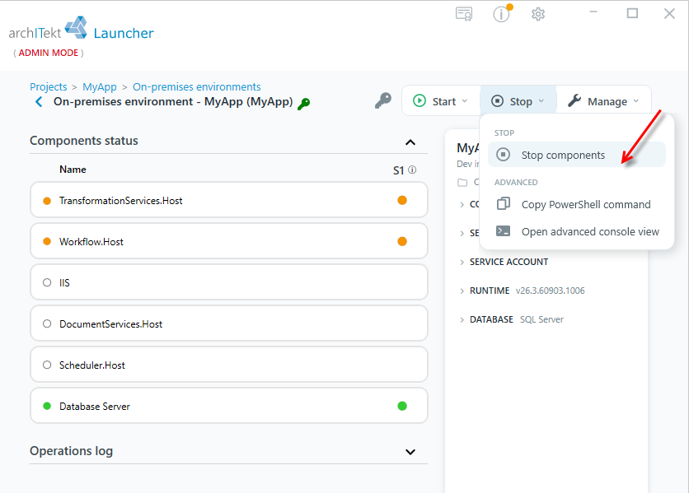Select Stop components menu item

pyautogui.click(x=577, y=155)
